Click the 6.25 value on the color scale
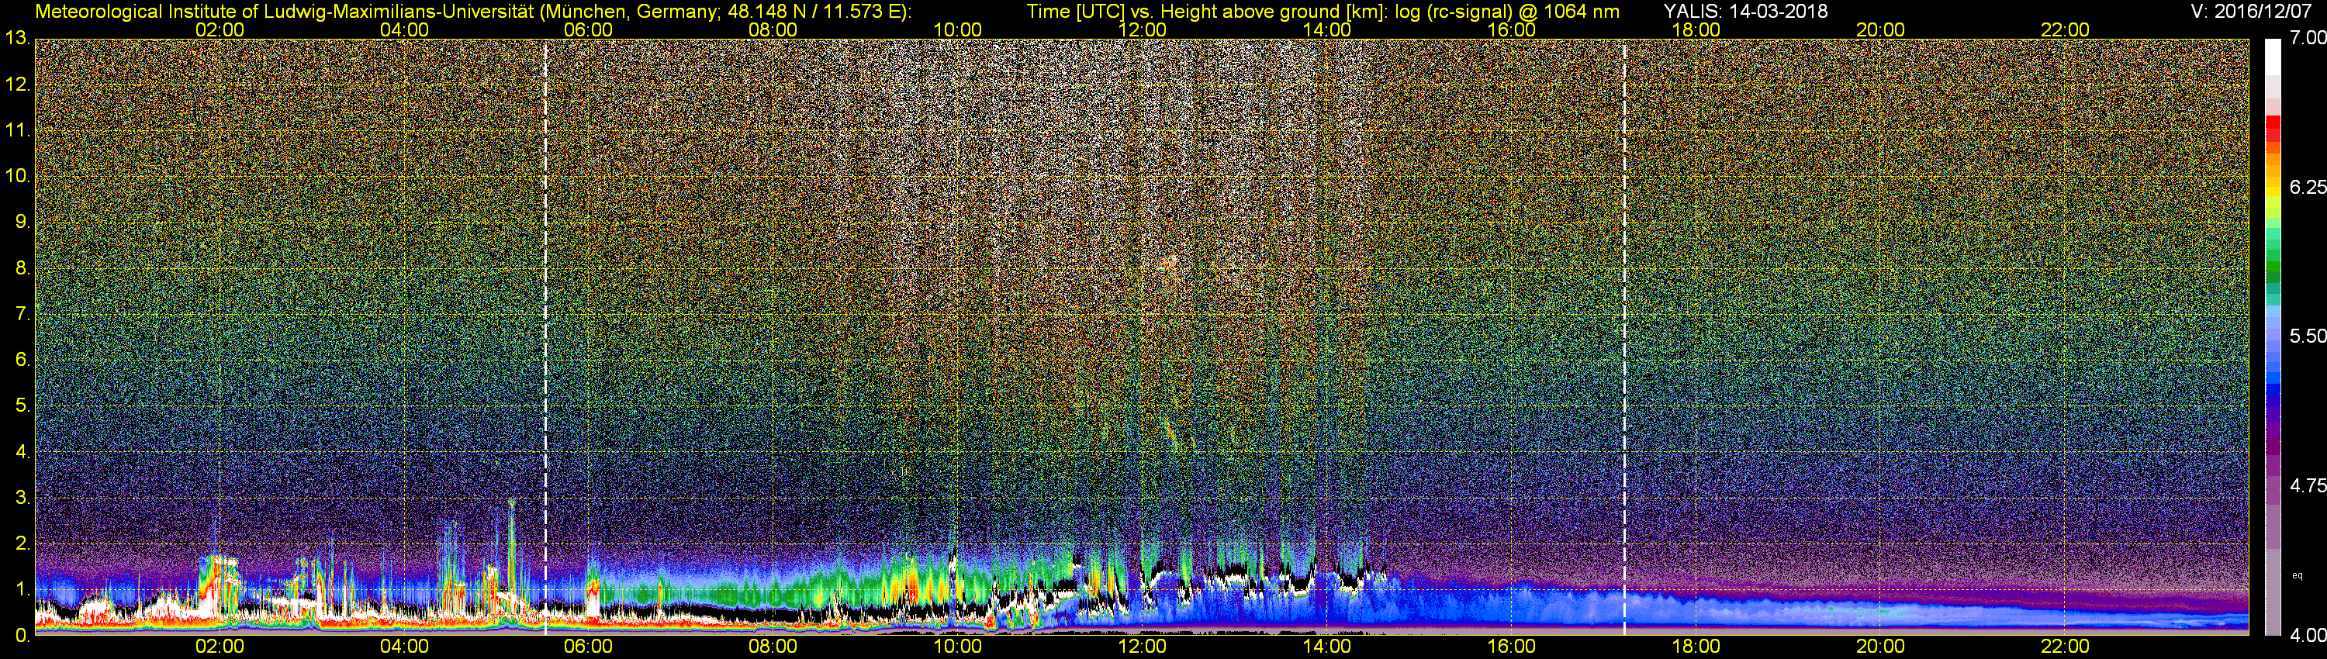This screenshot has width=2327, height=659. point(2308,187)
